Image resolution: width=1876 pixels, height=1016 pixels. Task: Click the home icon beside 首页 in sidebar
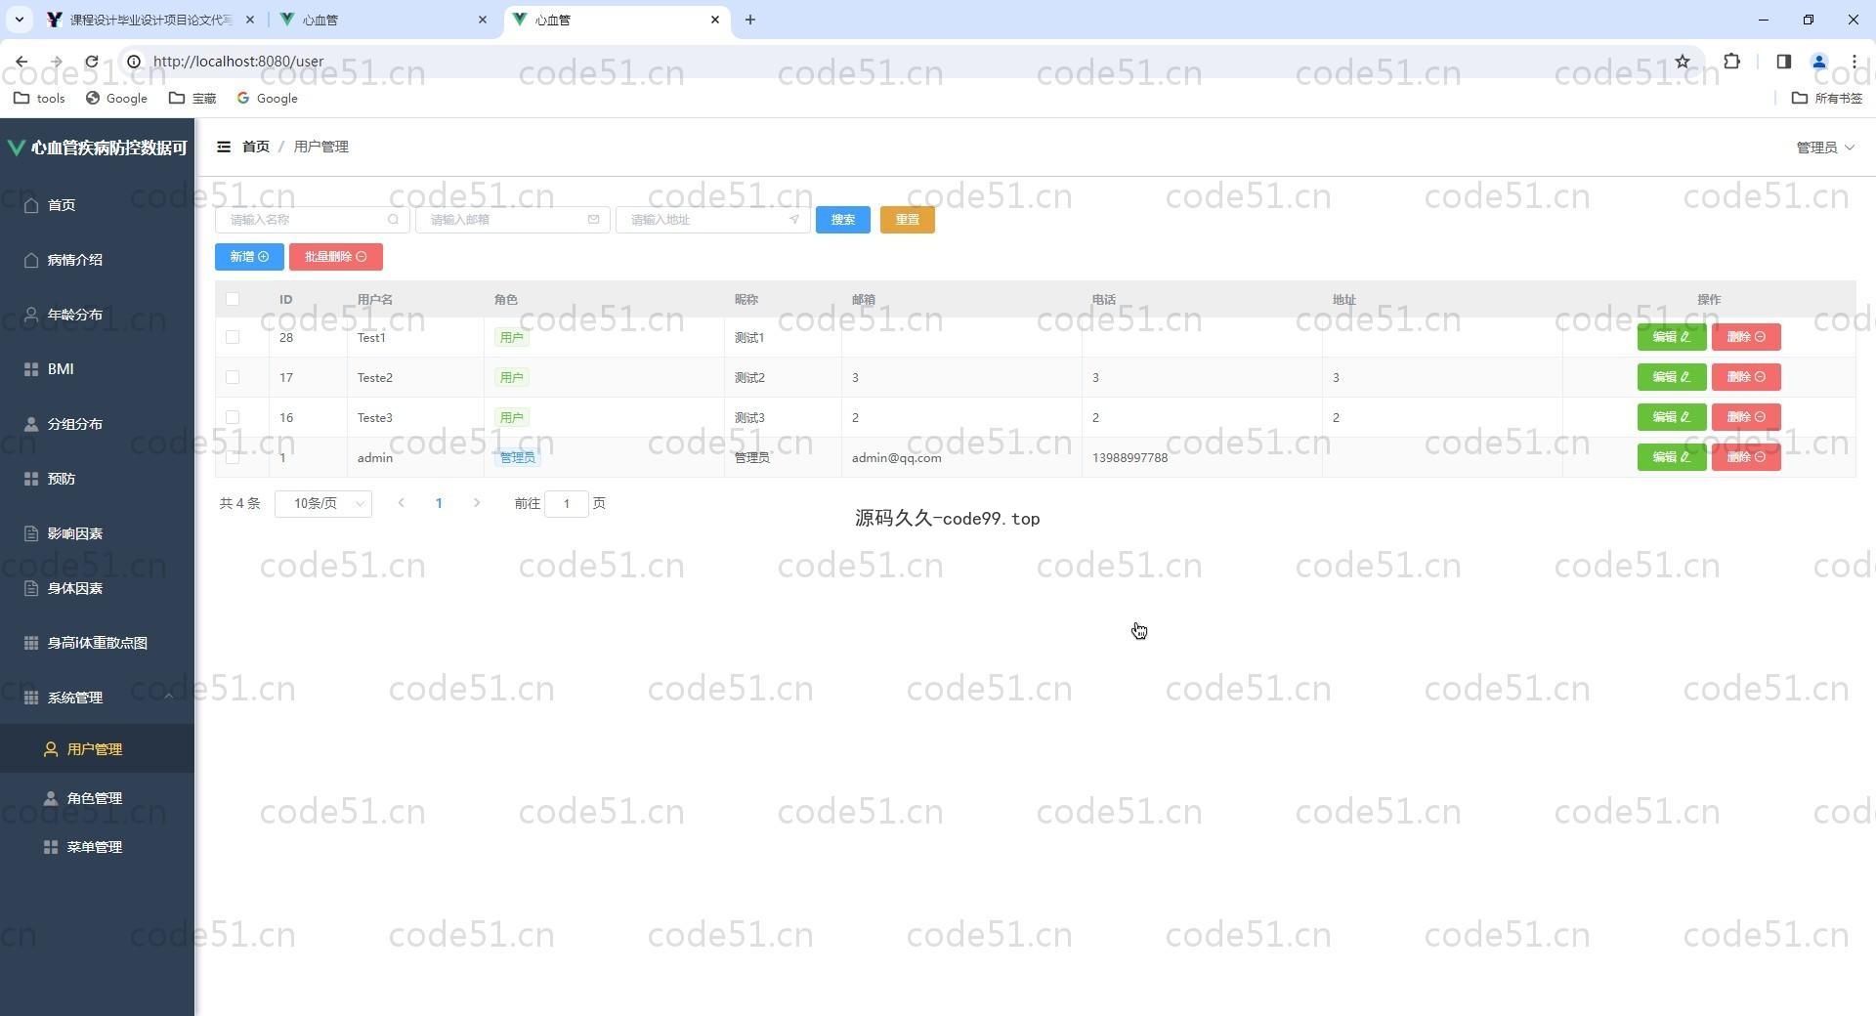pos(31,205)
